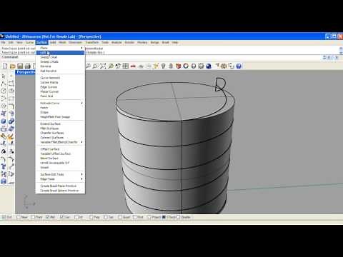
Task: Enable the Int osnap checkbox
Action: [76, 217]
